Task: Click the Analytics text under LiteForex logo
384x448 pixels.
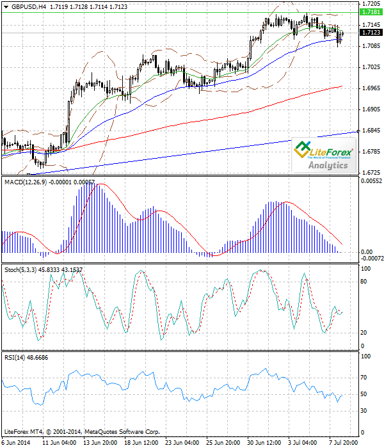Action: [328, 165]
